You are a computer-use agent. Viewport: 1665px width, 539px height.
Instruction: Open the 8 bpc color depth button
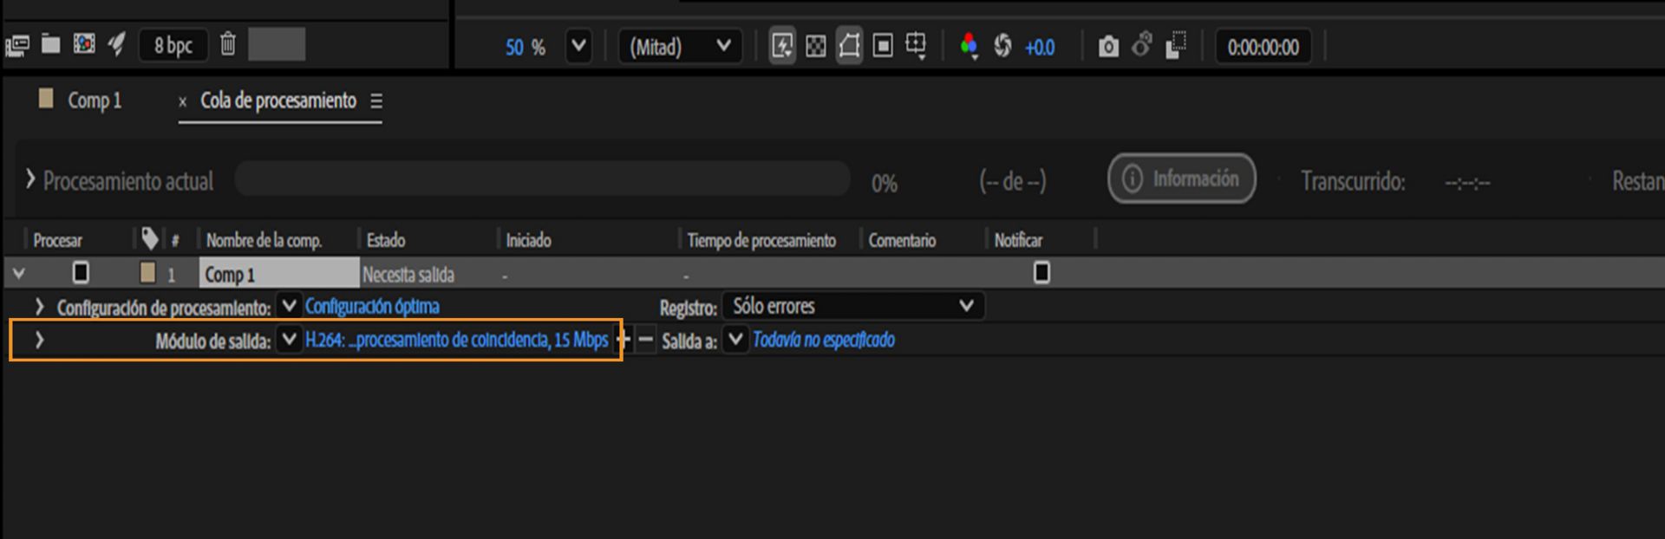point(173,45)
